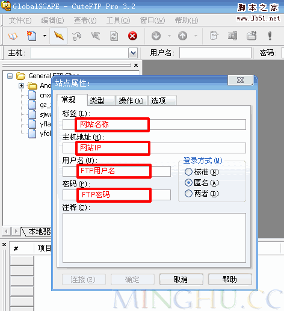Select the quick connect lightning icon
The width and height of the screenshot is (284, 311).
(x=59, y=36)
